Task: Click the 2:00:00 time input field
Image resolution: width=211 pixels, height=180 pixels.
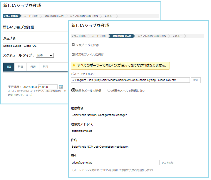Action: (x=48, y=87)
